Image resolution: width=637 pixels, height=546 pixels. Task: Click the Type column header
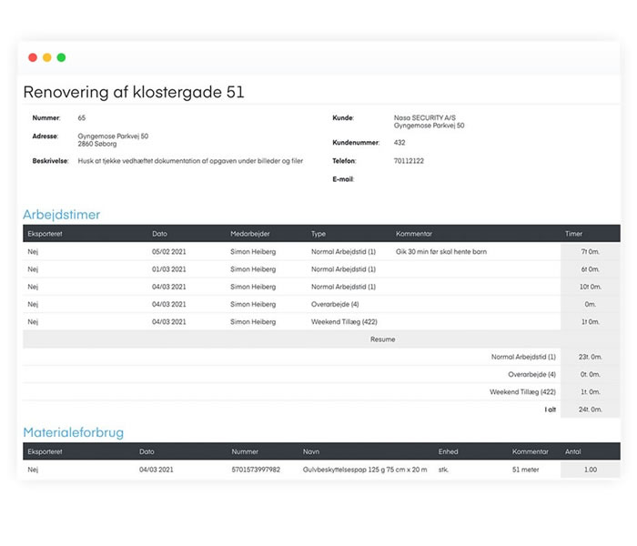pos(318,234)
